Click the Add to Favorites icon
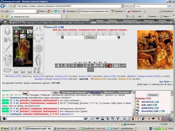Viewport: 175px width, 131px height. (x=7, y=16)
